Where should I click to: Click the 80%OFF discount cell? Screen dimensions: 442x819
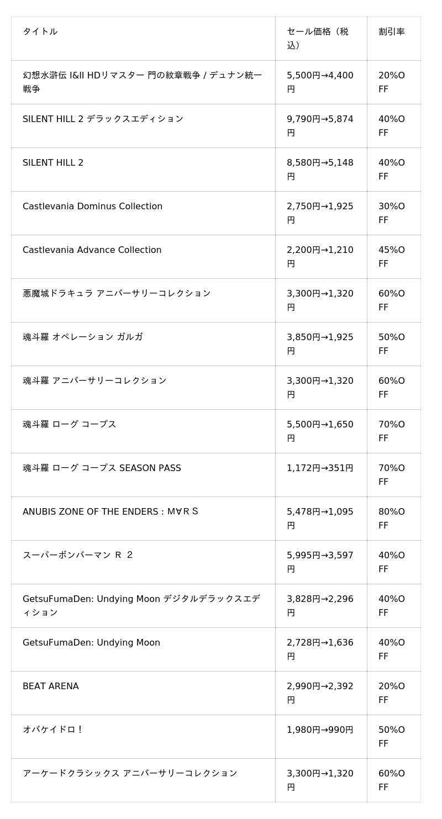point(392,519)
